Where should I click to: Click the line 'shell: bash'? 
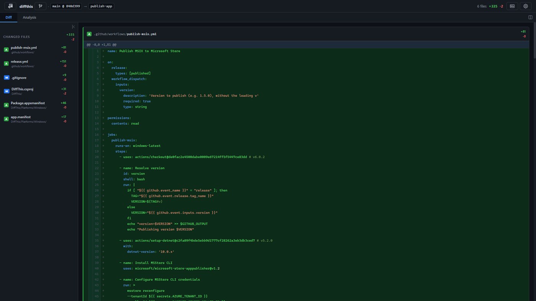pos(134,179)
